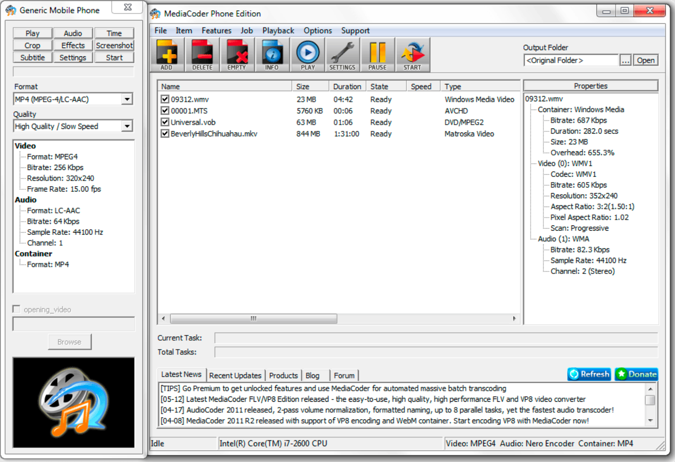The image size is (675, 462).
Task: Toggle the opening_video checkbox
Action: 17,309
